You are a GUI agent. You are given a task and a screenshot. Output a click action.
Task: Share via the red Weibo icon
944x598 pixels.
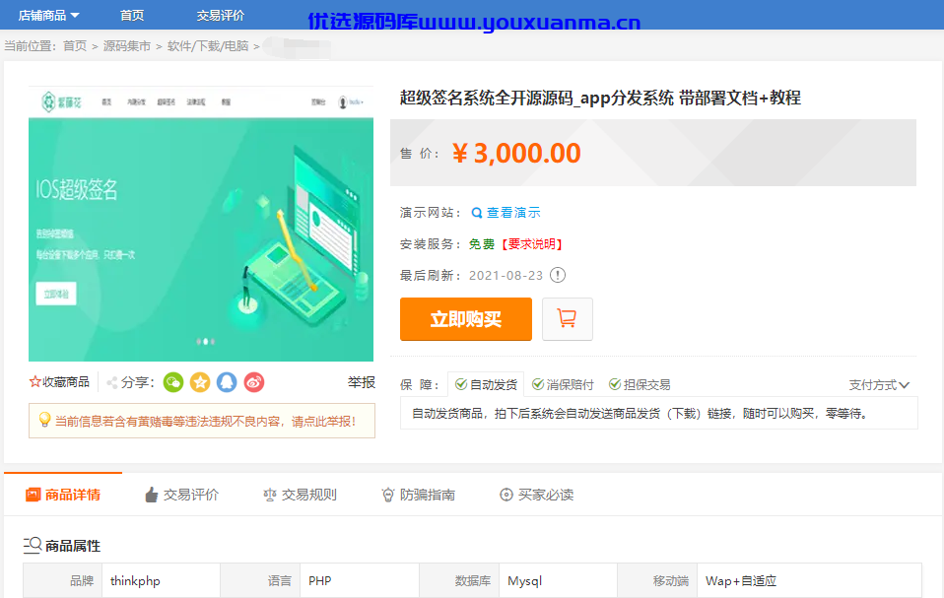coord(254,382)
